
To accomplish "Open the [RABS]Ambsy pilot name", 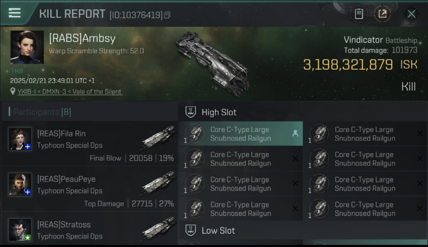I will pos(82,39).
